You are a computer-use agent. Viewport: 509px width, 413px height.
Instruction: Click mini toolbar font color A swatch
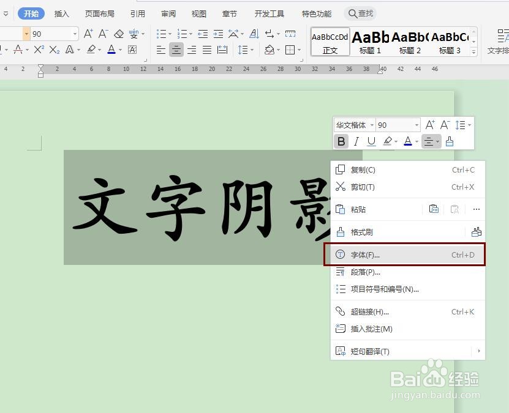[x=408, y=141]
